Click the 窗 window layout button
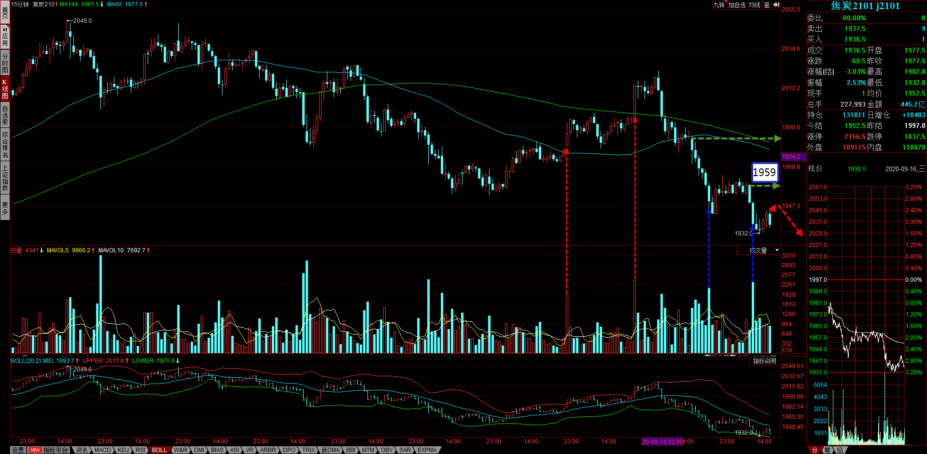 [x=767, y=5]
